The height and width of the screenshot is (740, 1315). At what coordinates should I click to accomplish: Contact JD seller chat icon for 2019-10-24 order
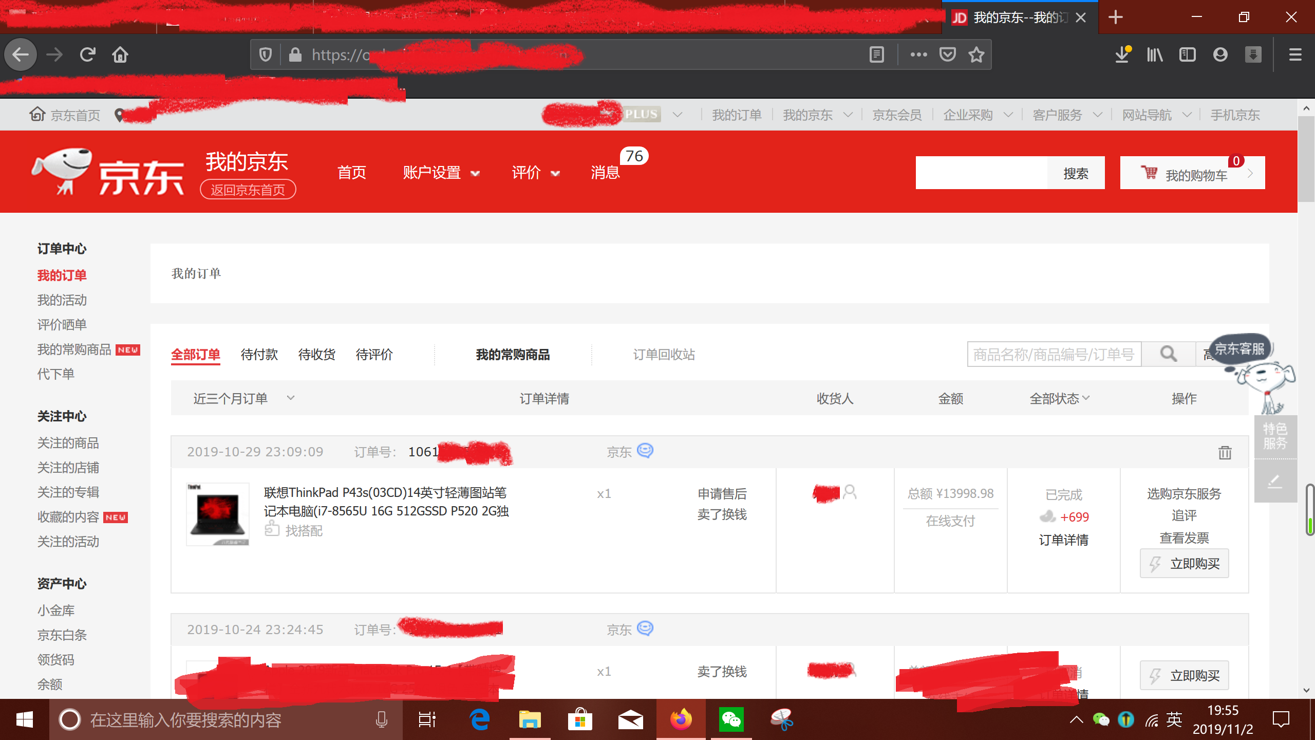click(x=645, y=628)
